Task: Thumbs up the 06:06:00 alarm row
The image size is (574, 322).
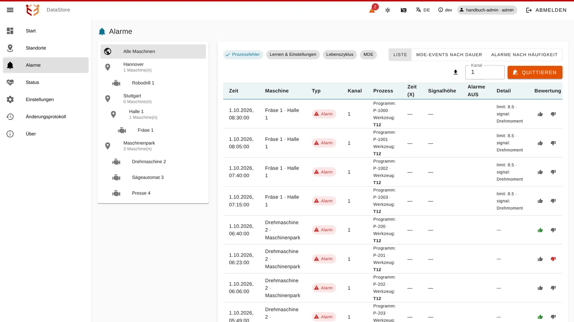Action: tap(540, 288)
